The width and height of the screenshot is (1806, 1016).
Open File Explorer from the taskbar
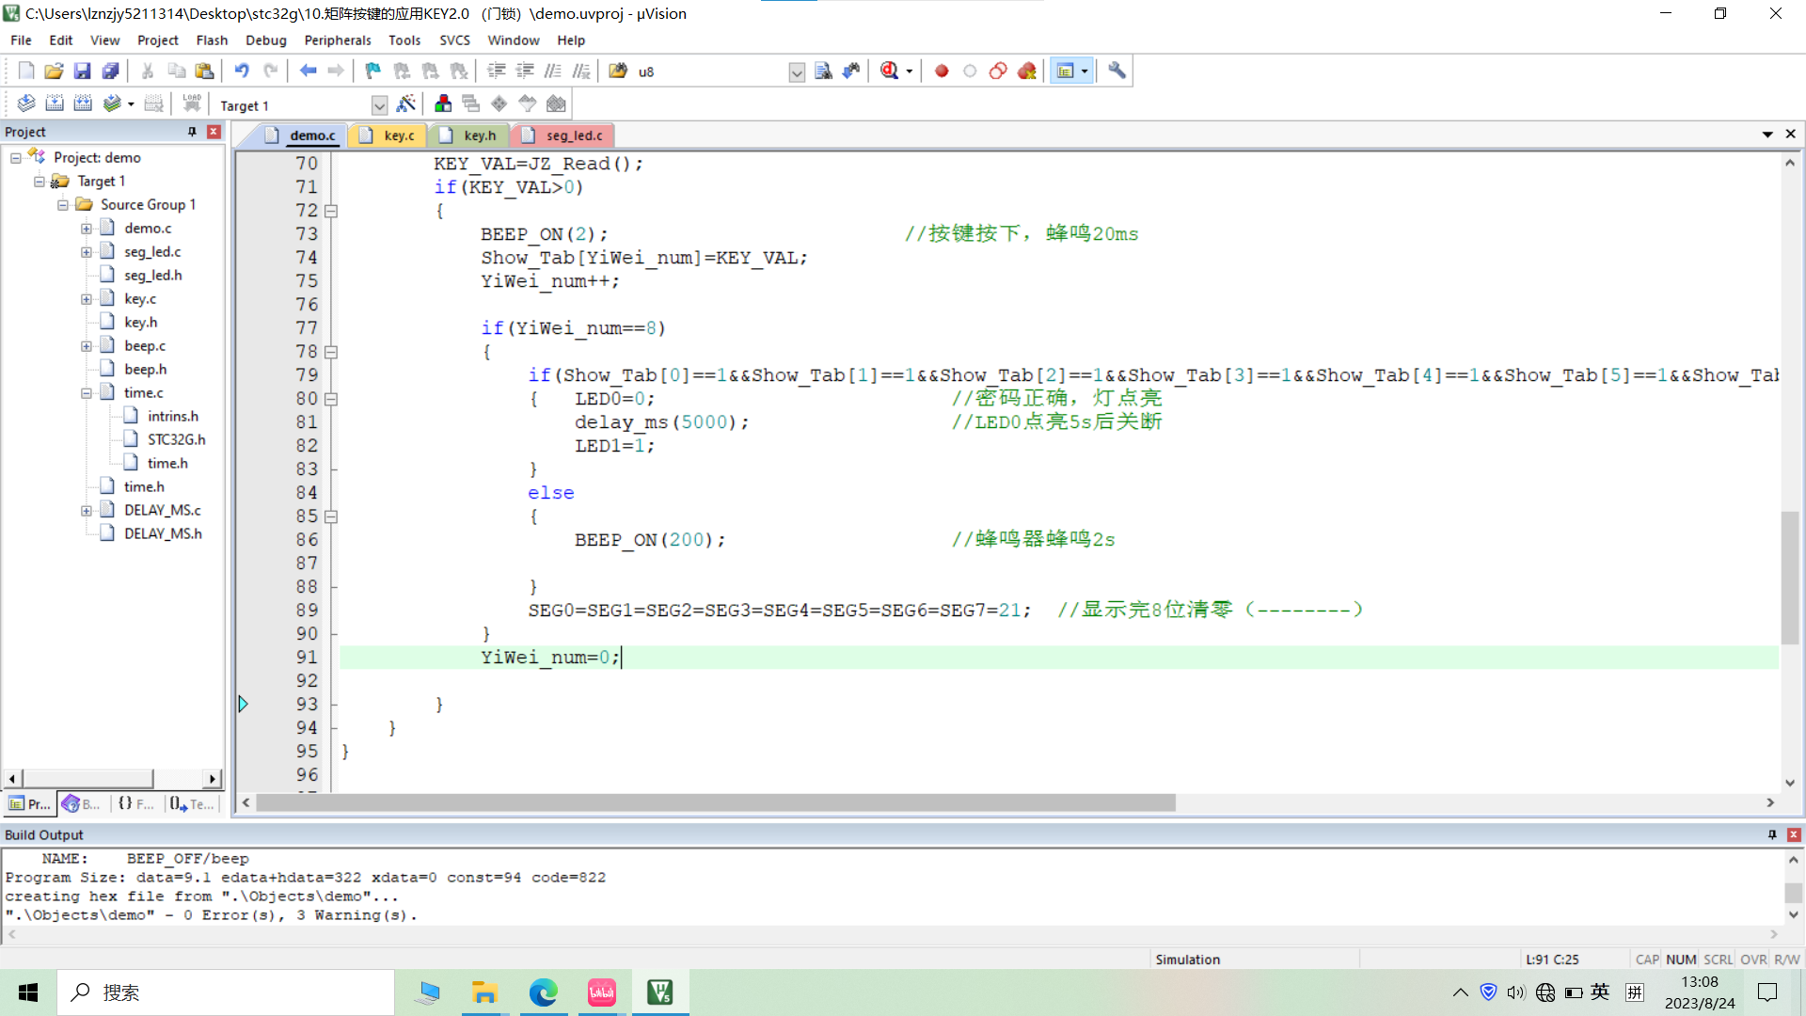pos(484,992)
